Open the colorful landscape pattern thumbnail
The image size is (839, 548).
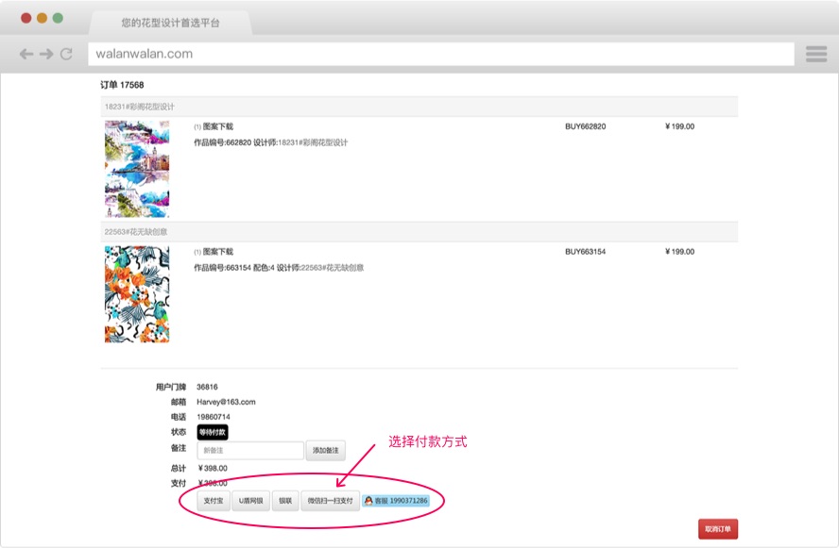(137, 169)
